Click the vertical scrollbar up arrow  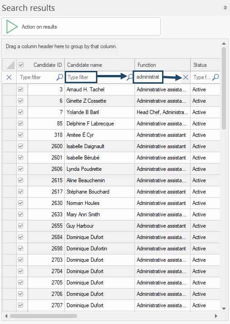[x=224, y=44]
